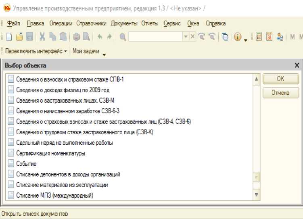Expand the arrow next to the info icon
The width and height of the screenshot is (303, 219).
[x=246, y=40]
